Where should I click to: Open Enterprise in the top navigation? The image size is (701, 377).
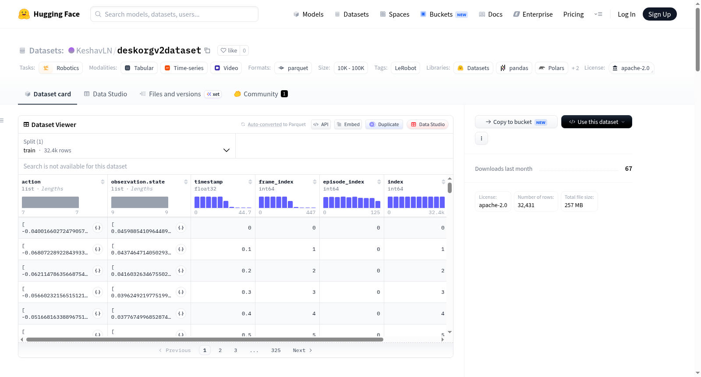(533, 14)
